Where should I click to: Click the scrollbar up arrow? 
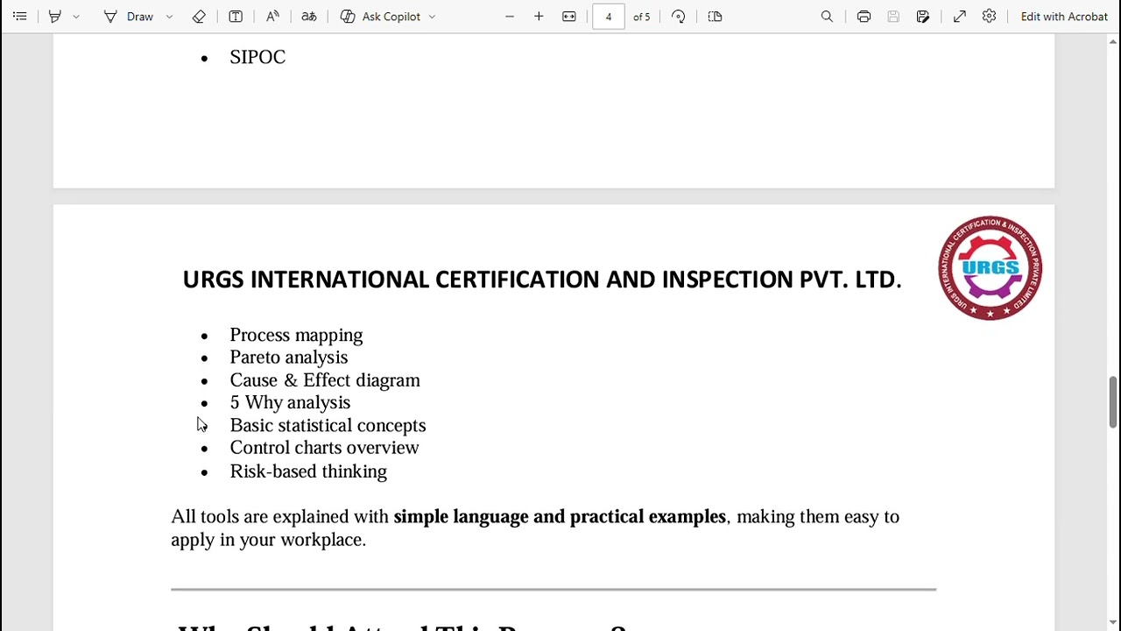click(1113, 40)
